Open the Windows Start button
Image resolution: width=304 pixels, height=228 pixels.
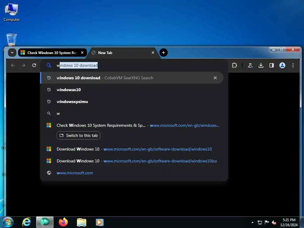click(8, 222)
